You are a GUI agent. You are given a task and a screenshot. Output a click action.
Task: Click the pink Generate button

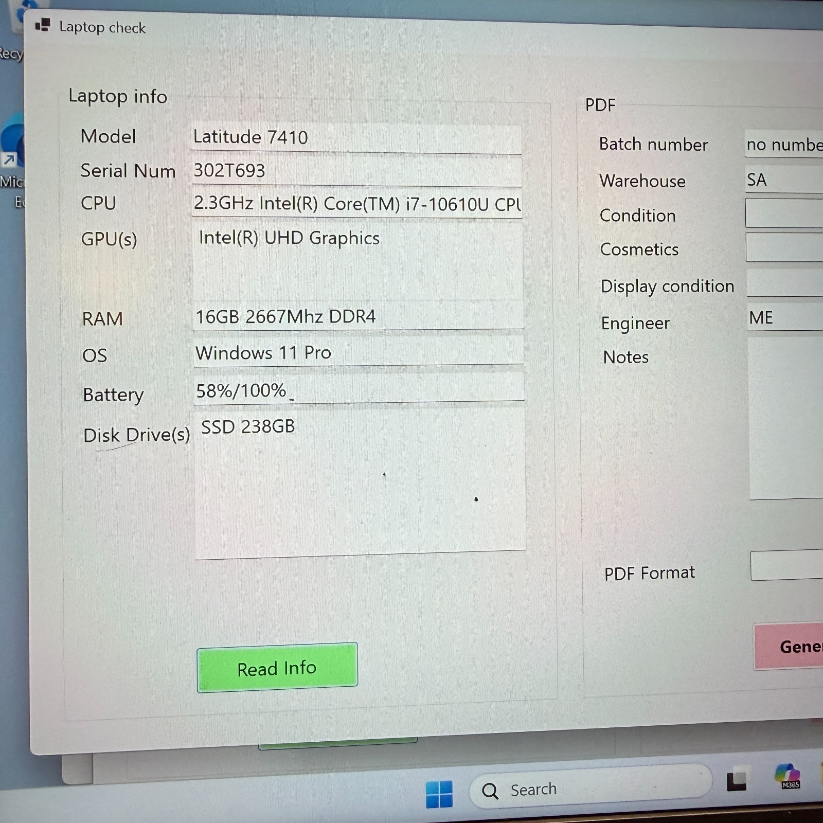click(789, 647)
